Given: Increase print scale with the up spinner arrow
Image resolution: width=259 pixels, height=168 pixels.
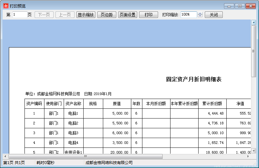Looking at the screenshot, I should (200, 13).
